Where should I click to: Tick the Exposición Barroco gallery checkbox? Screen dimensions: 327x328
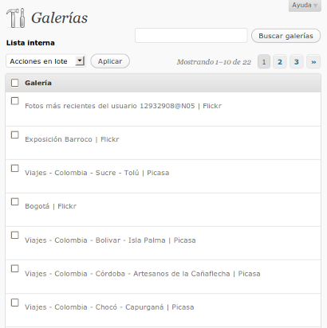click(x=15, y=135)
